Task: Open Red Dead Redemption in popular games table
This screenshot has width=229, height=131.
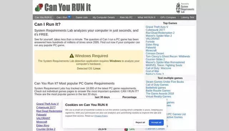Action: click(49, 111)
